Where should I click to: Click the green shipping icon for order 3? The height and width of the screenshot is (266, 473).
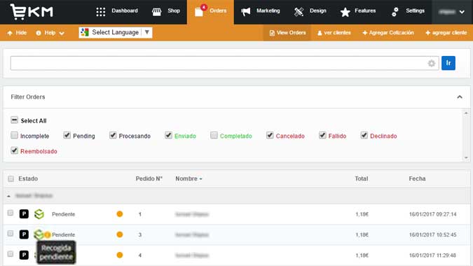[39, 234]
